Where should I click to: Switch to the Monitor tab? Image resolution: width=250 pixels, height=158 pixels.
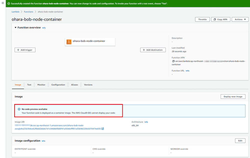(x=41, y=85)
